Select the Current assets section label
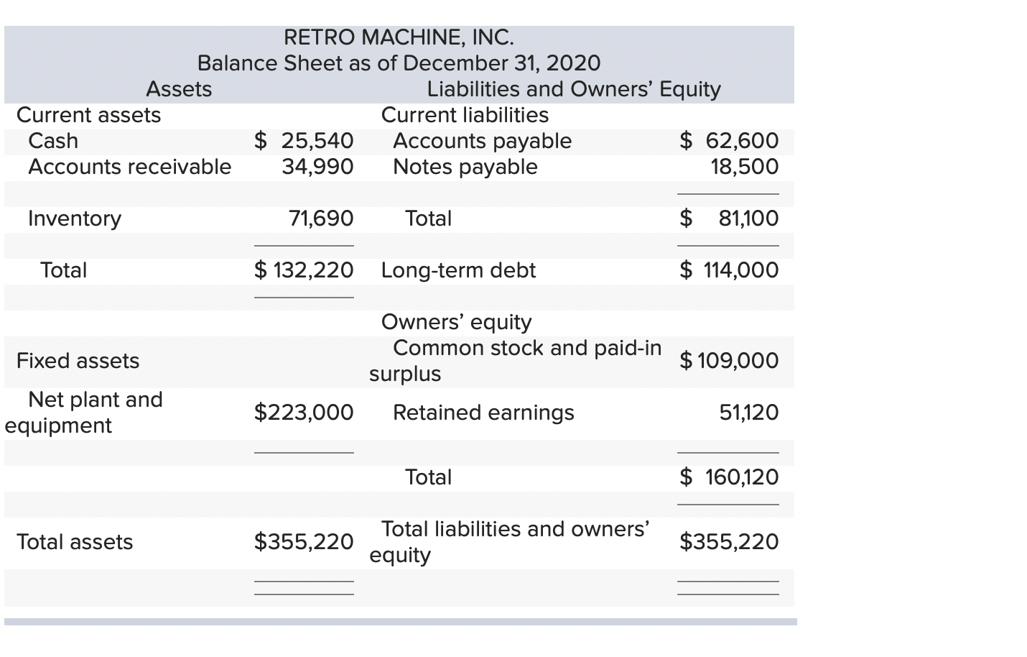Image resolution: width=1027 pixels, height=657 pixels. pos(88,115)
